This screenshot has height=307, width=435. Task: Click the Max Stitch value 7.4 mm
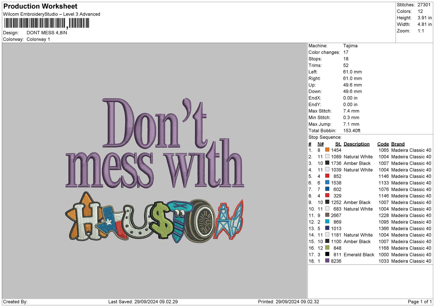351,111
